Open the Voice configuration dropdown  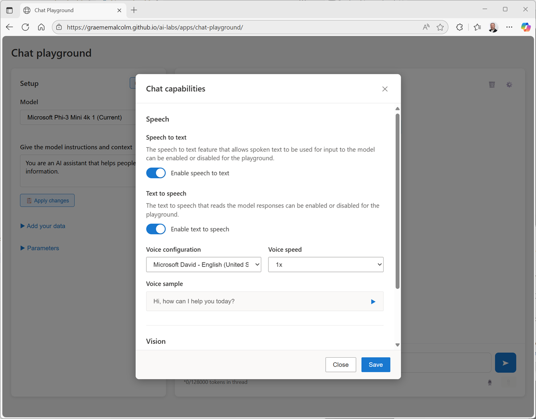coord(204,265)
